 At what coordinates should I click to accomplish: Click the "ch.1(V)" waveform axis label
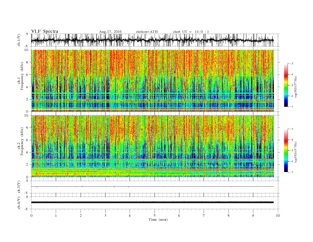coord(19,40)
